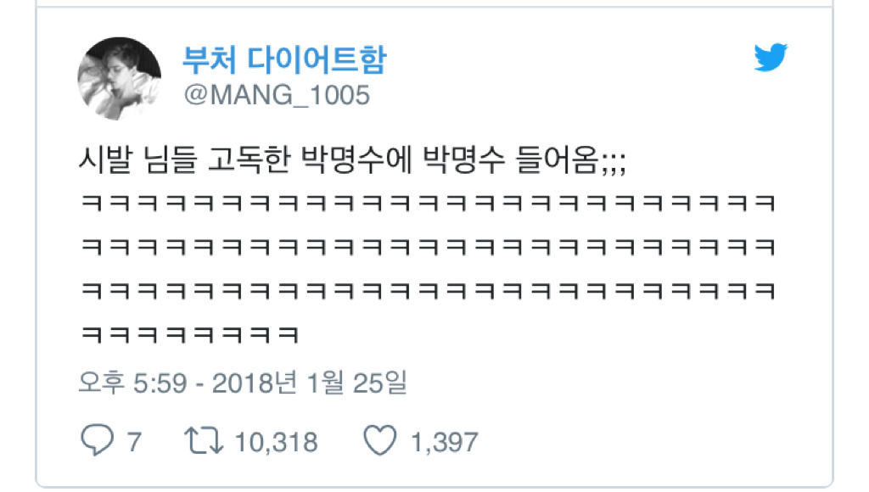The width and height of the screenshot is (869, 492).
Task: Click the retweet count 10,318
Action: point(276,442)
